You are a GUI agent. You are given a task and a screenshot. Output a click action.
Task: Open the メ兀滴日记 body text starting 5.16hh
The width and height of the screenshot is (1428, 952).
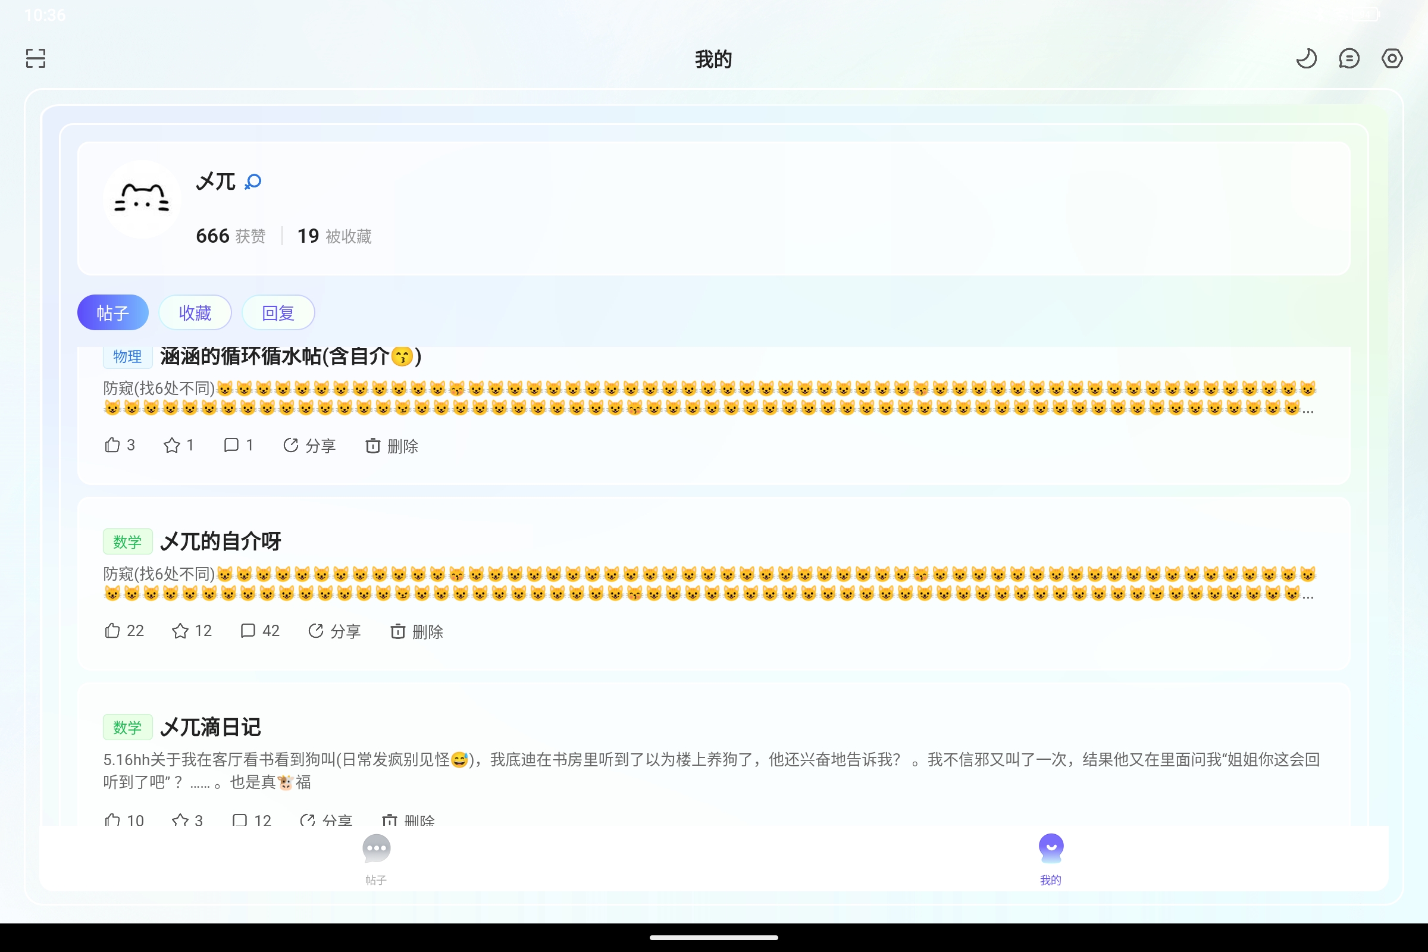click(x=712, y=771)
